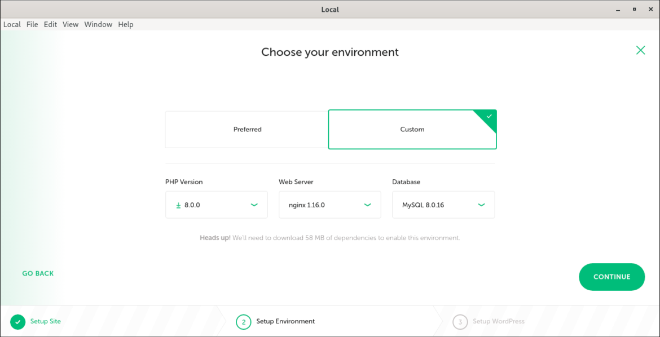Open the View menu
The width and height of the screenshot is (660, 337).
(71, 24)
